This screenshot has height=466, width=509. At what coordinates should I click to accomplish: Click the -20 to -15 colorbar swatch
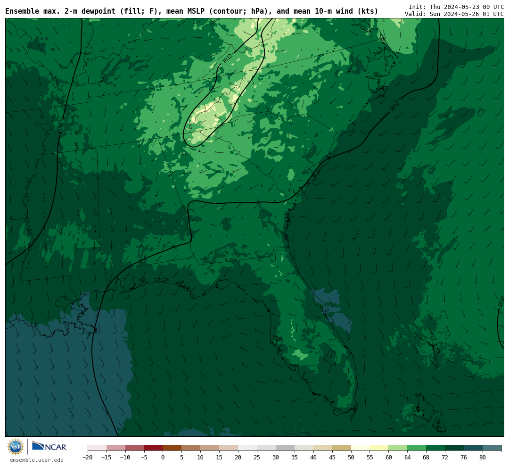(x=97, y=448)
